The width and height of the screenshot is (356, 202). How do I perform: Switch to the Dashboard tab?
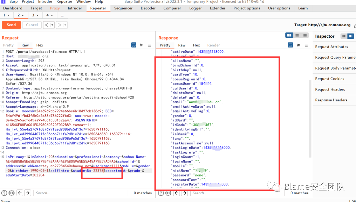(x=13, y=8)
